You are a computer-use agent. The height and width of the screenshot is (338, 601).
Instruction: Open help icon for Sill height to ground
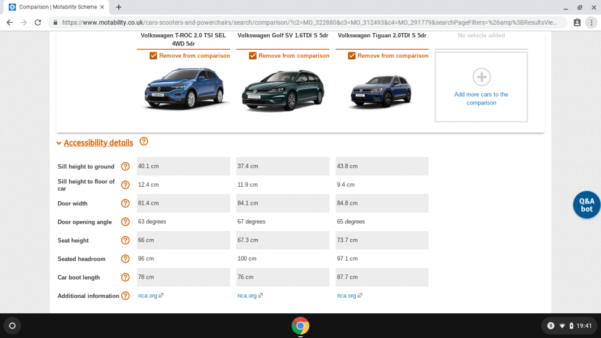click(x=126, y=166)
